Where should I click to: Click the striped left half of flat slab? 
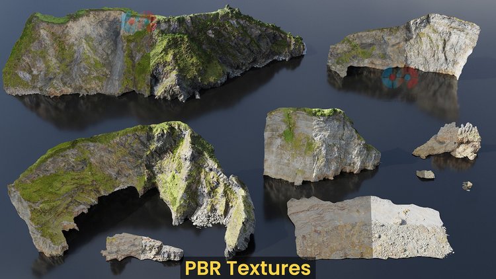tap(329, 227)
